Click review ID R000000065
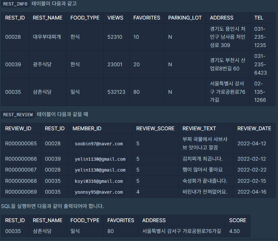Viewport: 278px width, 241px height. (21, 144)
